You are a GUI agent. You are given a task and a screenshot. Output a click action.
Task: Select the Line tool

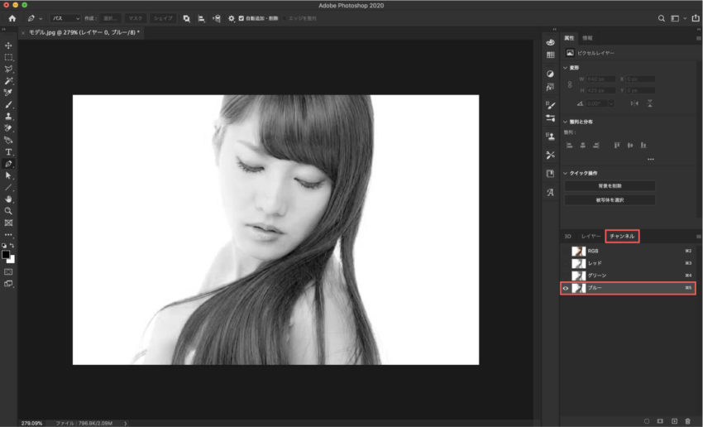tap(8, 188)
